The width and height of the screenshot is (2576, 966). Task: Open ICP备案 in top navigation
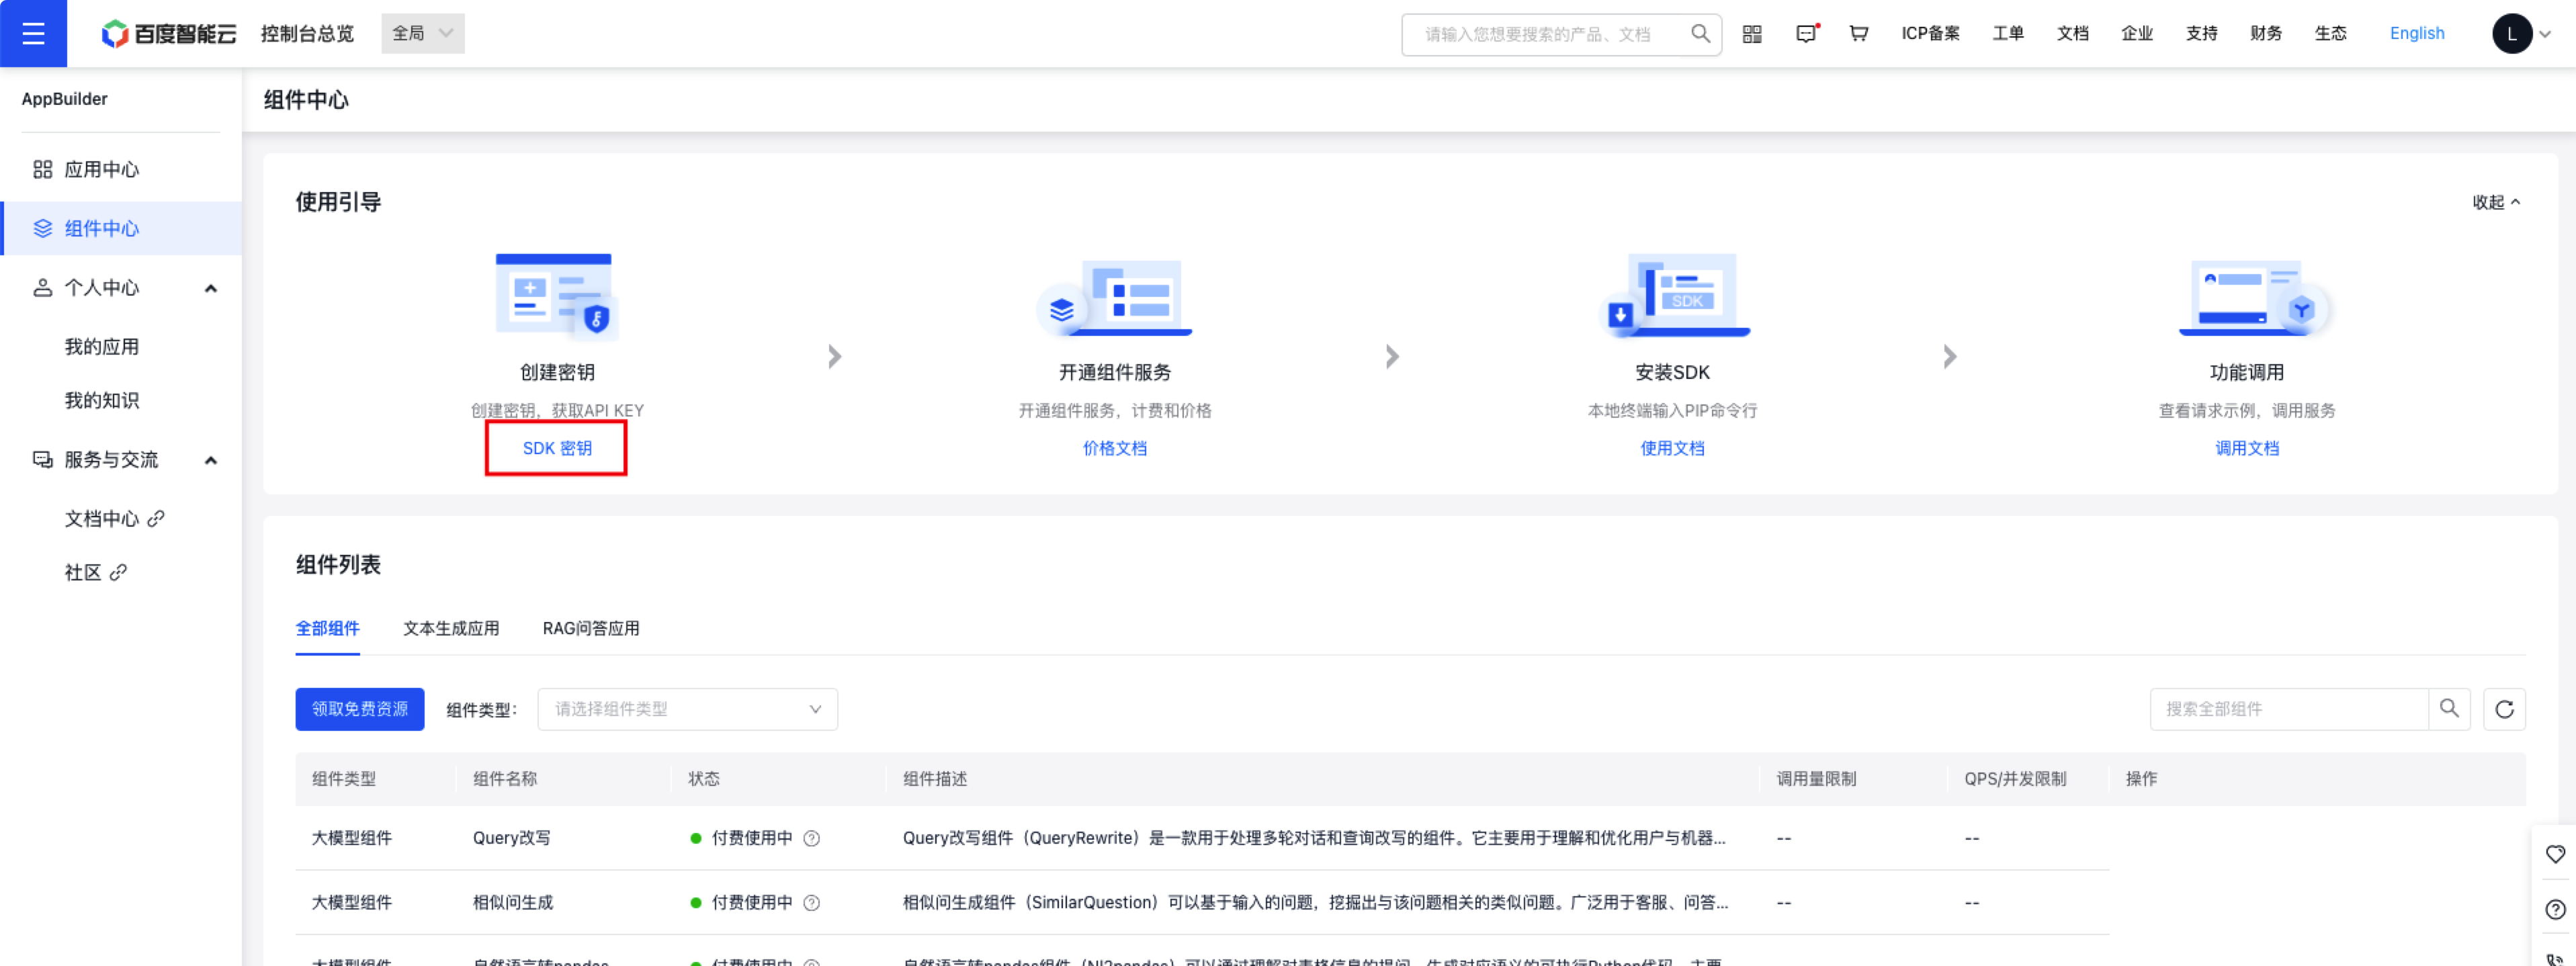1930,33
